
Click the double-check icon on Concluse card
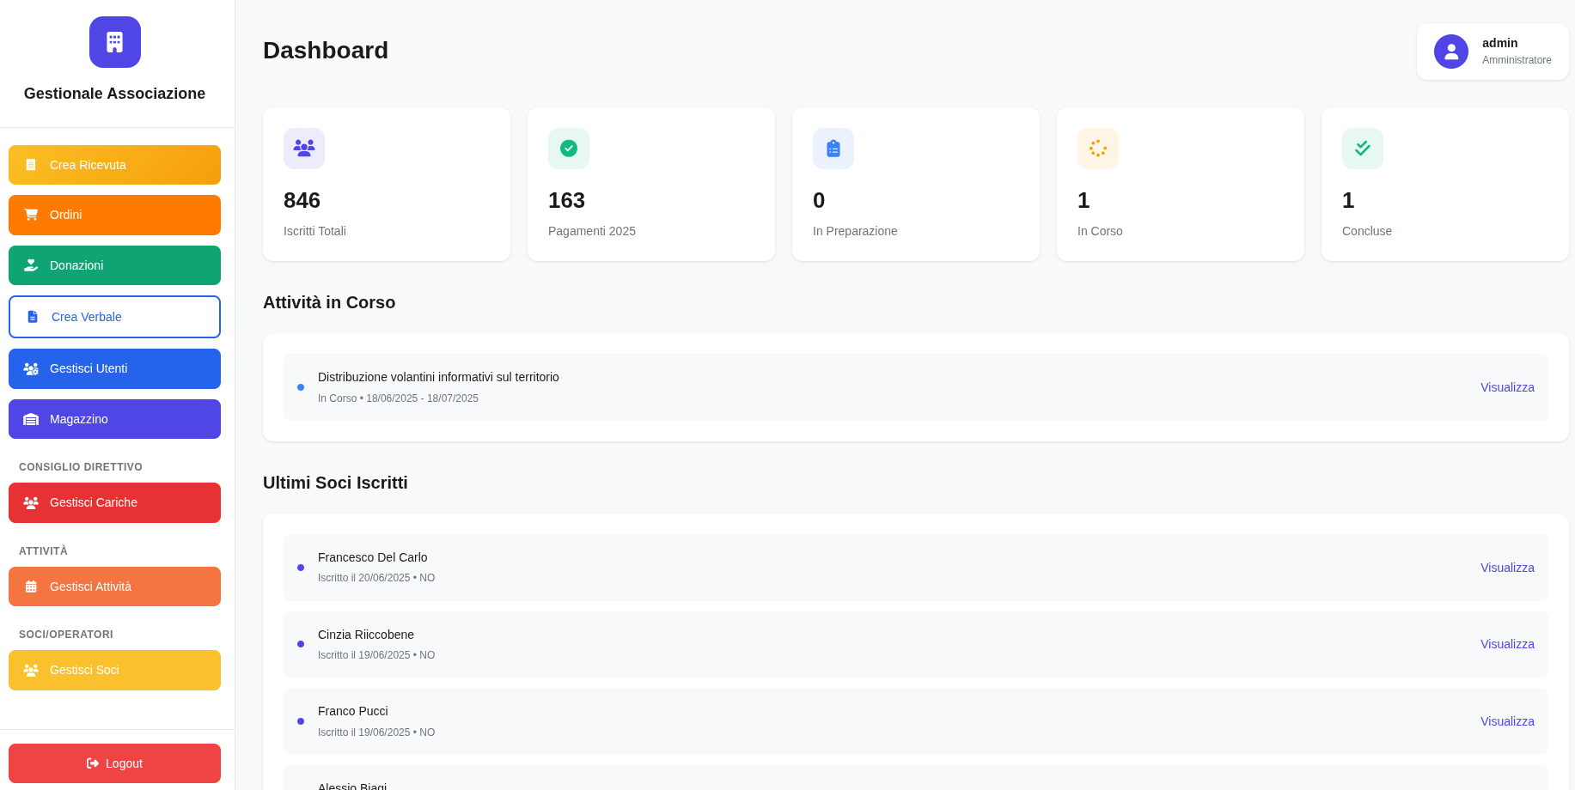point(1363,149)
